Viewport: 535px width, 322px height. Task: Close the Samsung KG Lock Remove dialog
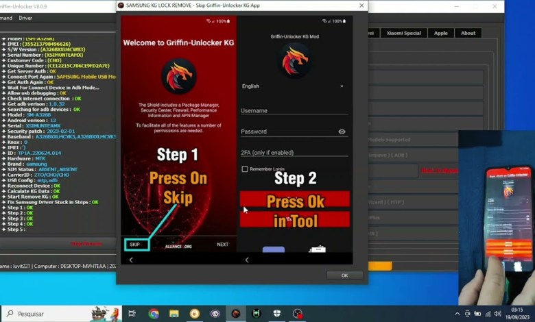pos(361,5)
